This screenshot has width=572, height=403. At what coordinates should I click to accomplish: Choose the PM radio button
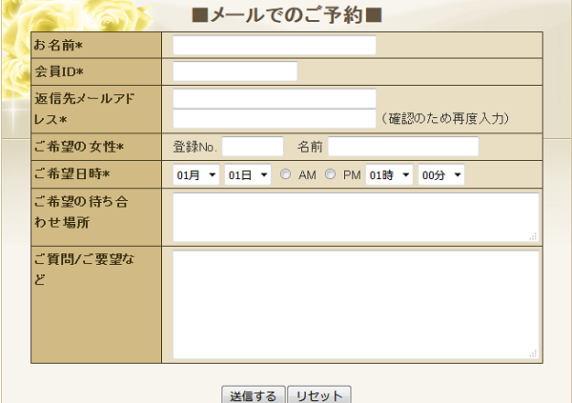331,175
